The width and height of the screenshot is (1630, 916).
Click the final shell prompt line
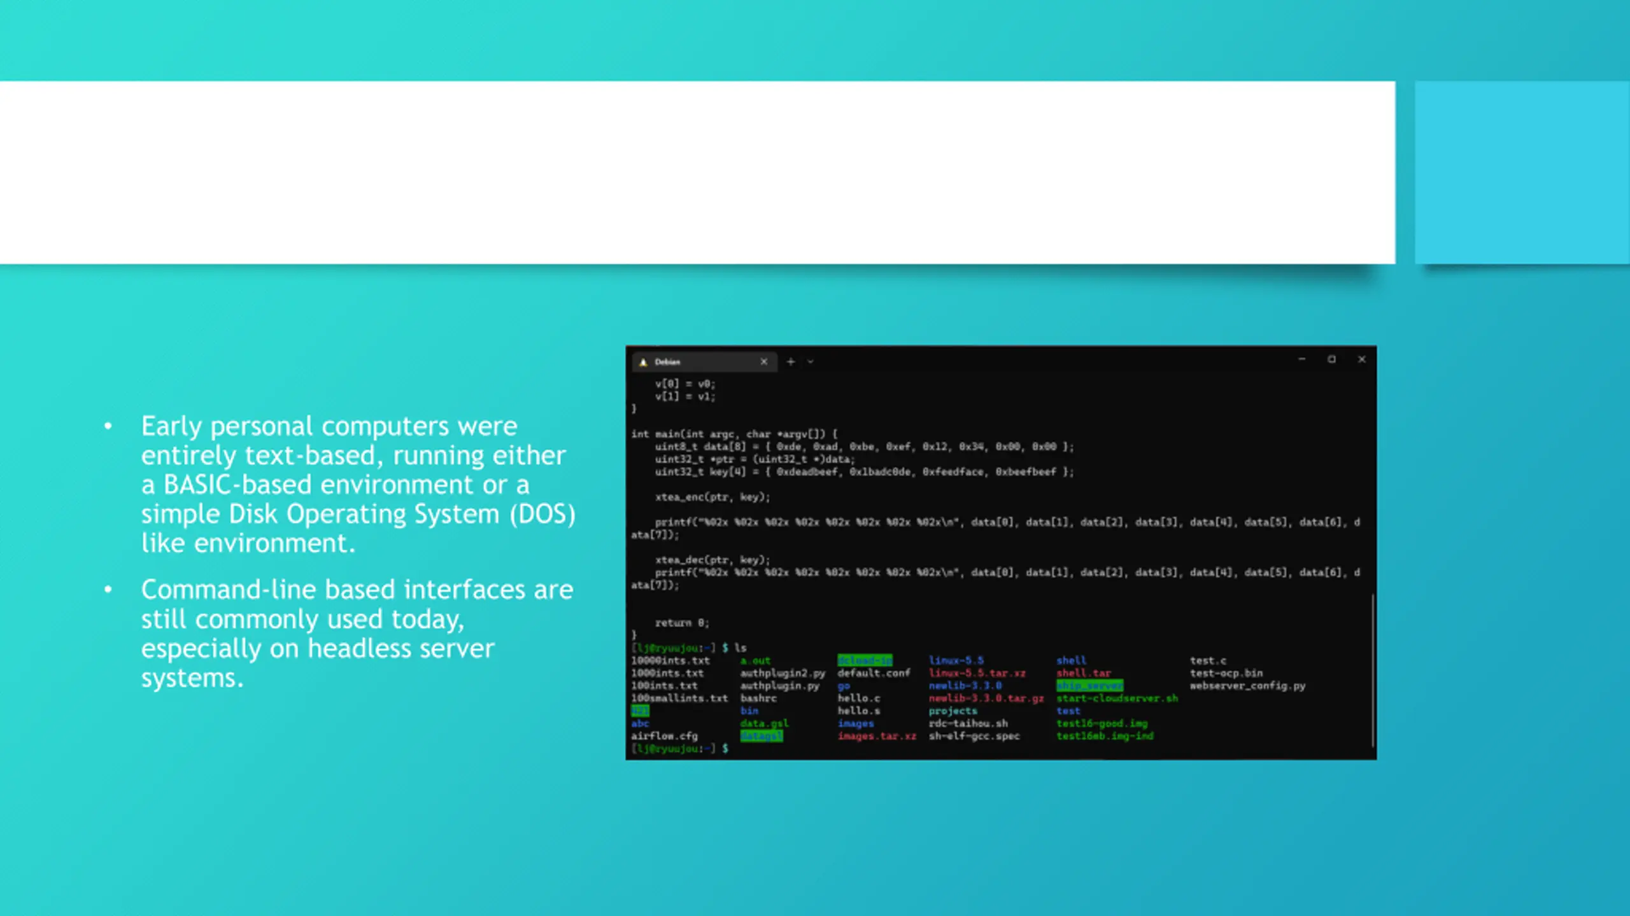click(x=679, y=749)
